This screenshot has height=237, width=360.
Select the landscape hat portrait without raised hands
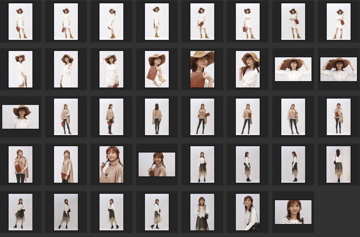tap(21, 117)
